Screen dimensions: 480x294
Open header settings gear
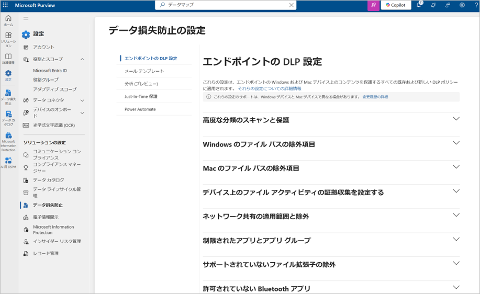tap(462, 5)
